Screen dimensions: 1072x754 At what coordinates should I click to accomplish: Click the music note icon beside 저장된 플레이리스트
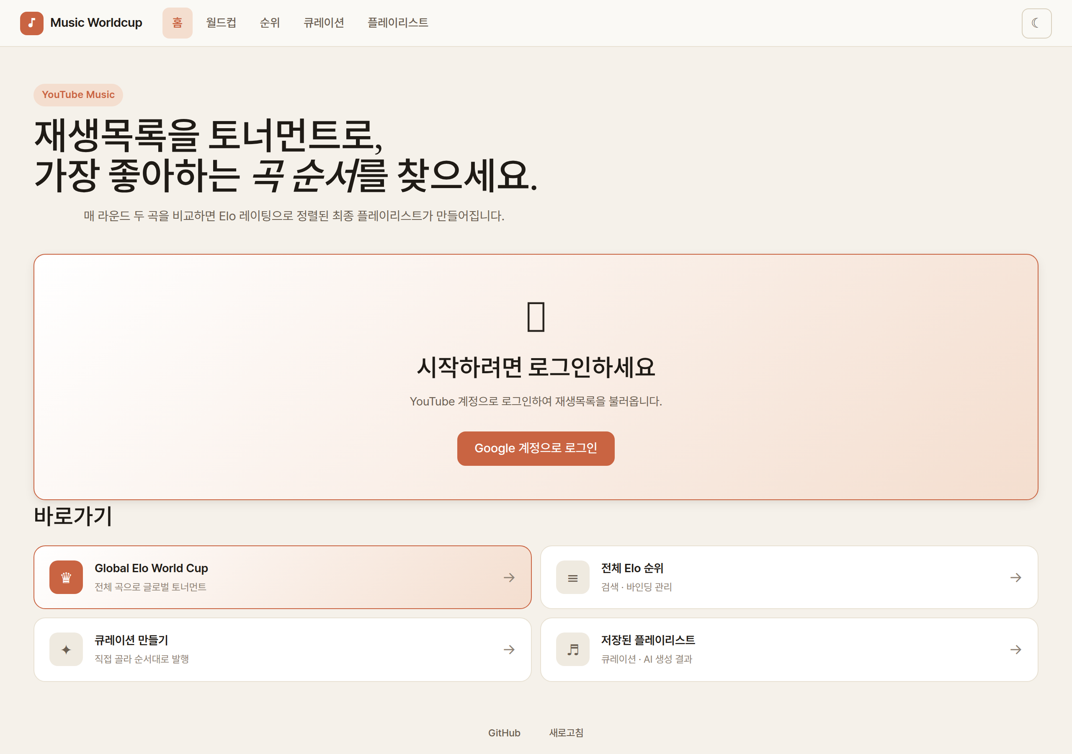pyautogui.click(x=572, y=649)
